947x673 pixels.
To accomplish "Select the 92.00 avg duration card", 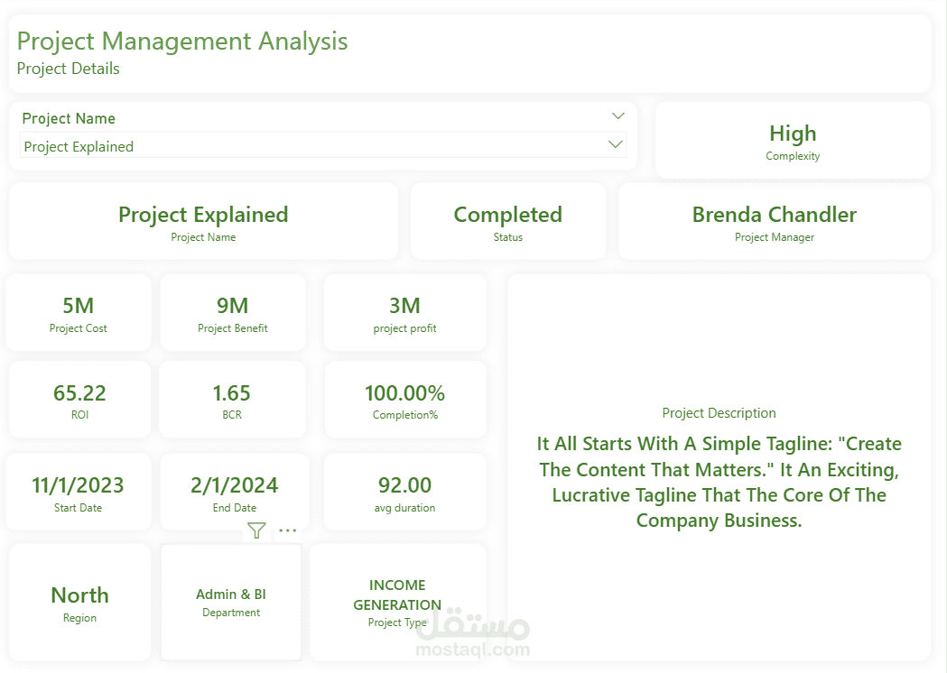I will pyautogui.click(x=404, y=492).
